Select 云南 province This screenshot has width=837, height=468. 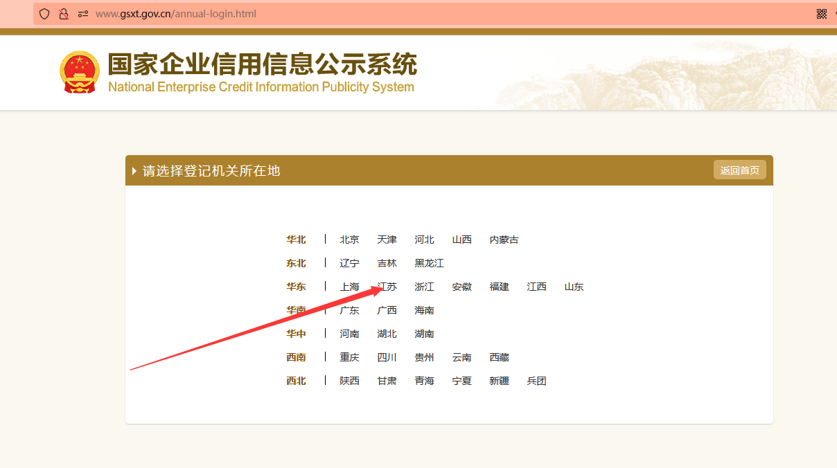[462, 357]
